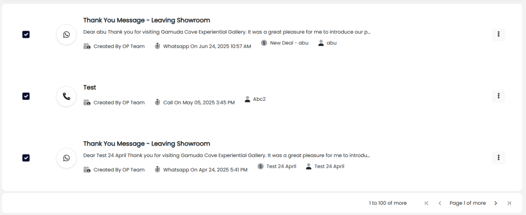Uncheck the abu Thank You Message checkbox
The width and height of the screenshot is (526, 215).
pos(26,34)
